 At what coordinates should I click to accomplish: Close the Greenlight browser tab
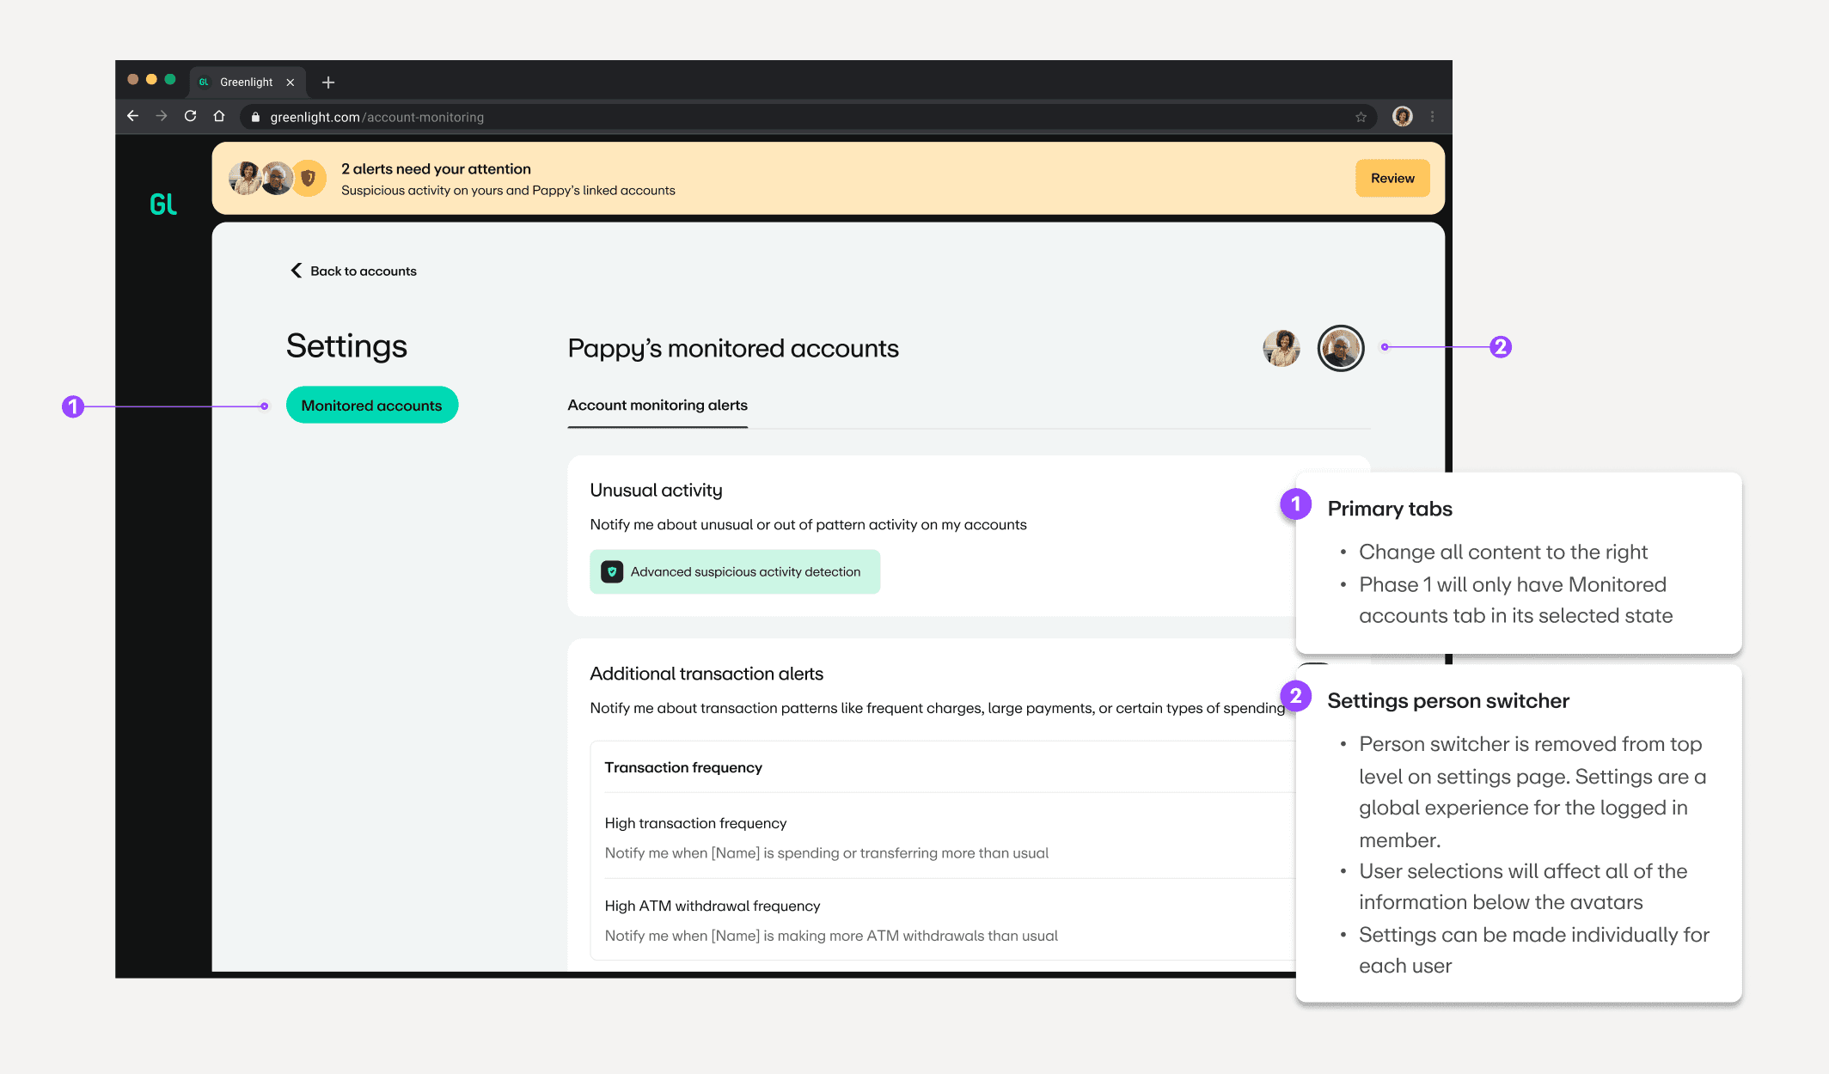point(291,82)
